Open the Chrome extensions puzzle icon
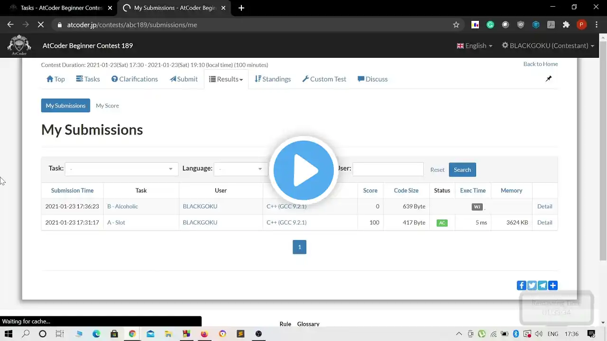Image resolution: width=607 pixels, height=341 pixels. (566, 25)
